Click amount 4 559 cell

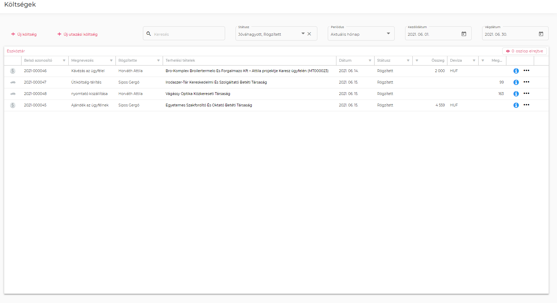(x=440, y=105)
